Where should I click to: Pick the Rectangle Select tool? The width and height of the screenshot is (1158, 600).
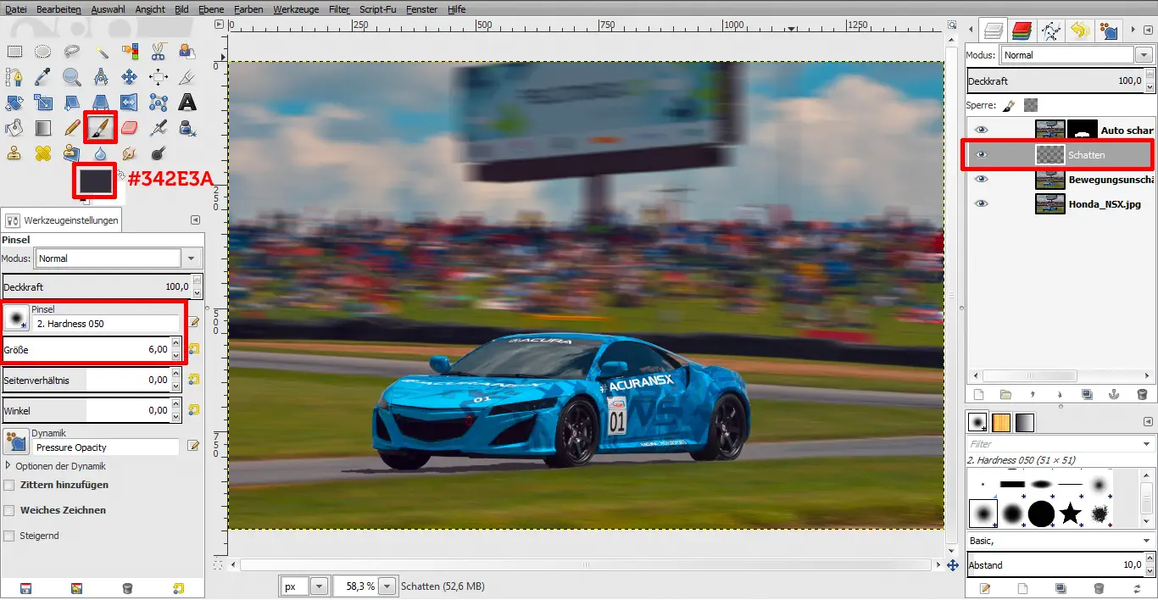(x=14, y=52)
